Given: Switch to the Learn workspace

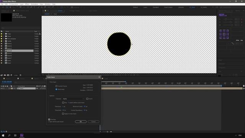Looking at the screenshot, I should (x=145, y=7).
